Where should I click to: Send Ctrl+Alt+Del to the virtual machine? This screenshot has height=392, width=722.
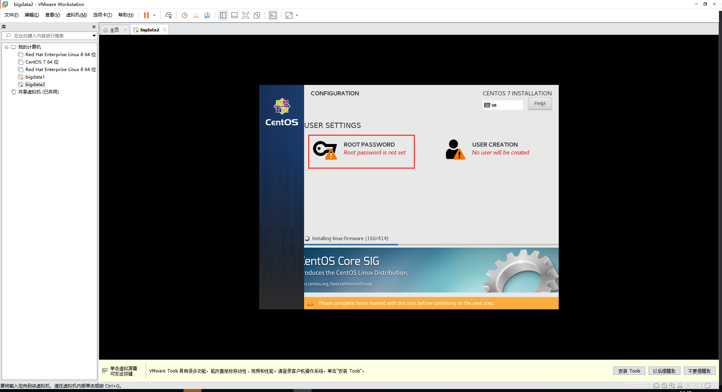pyautogui.click(x=169, y=15)
